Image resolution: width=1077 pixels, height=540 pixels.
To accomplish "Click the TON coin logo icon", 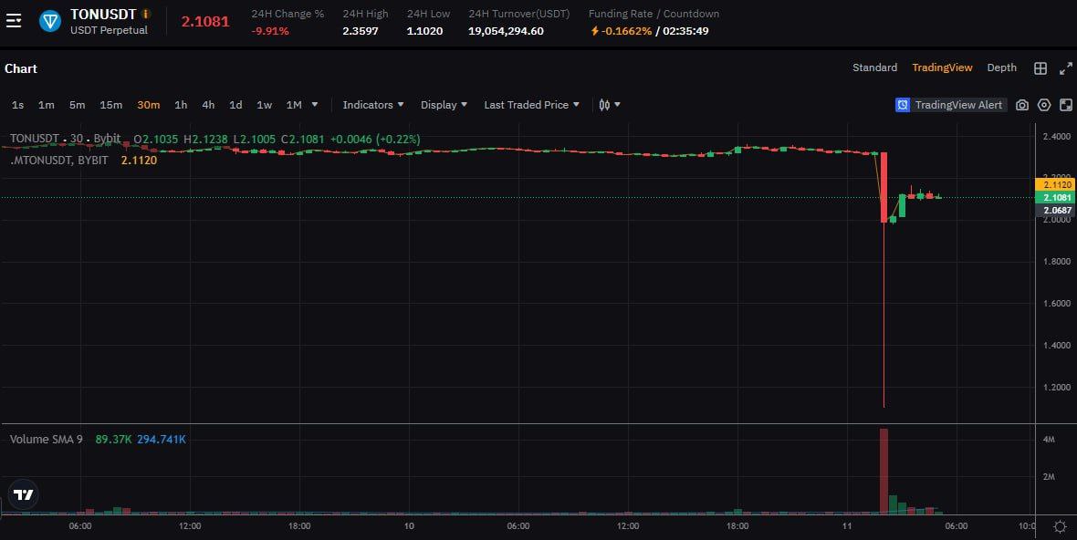I will (50, 20).
